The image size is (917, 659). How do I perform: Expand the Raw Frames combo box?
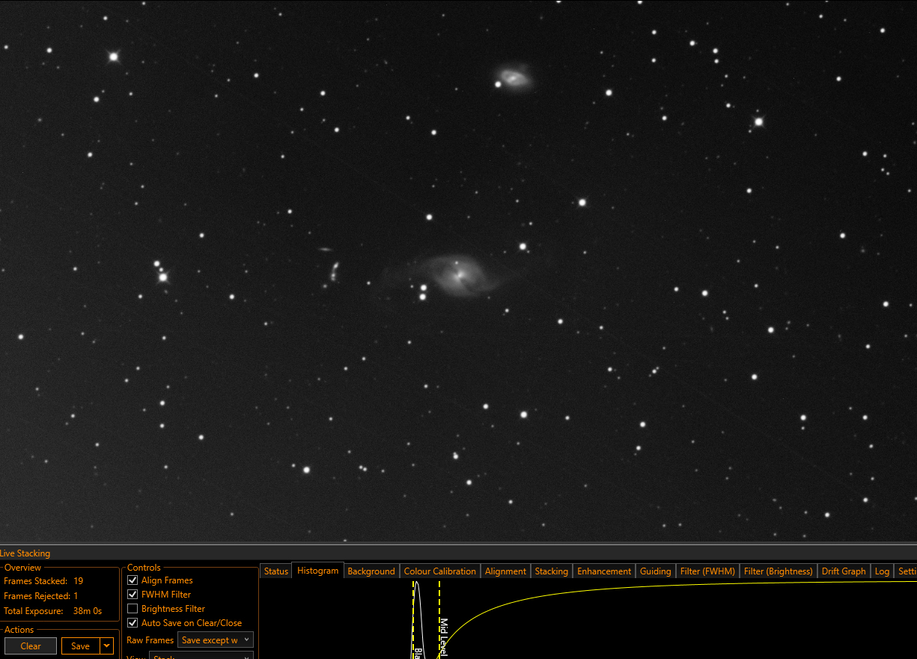pyautogui.click(x=216, y=640)
